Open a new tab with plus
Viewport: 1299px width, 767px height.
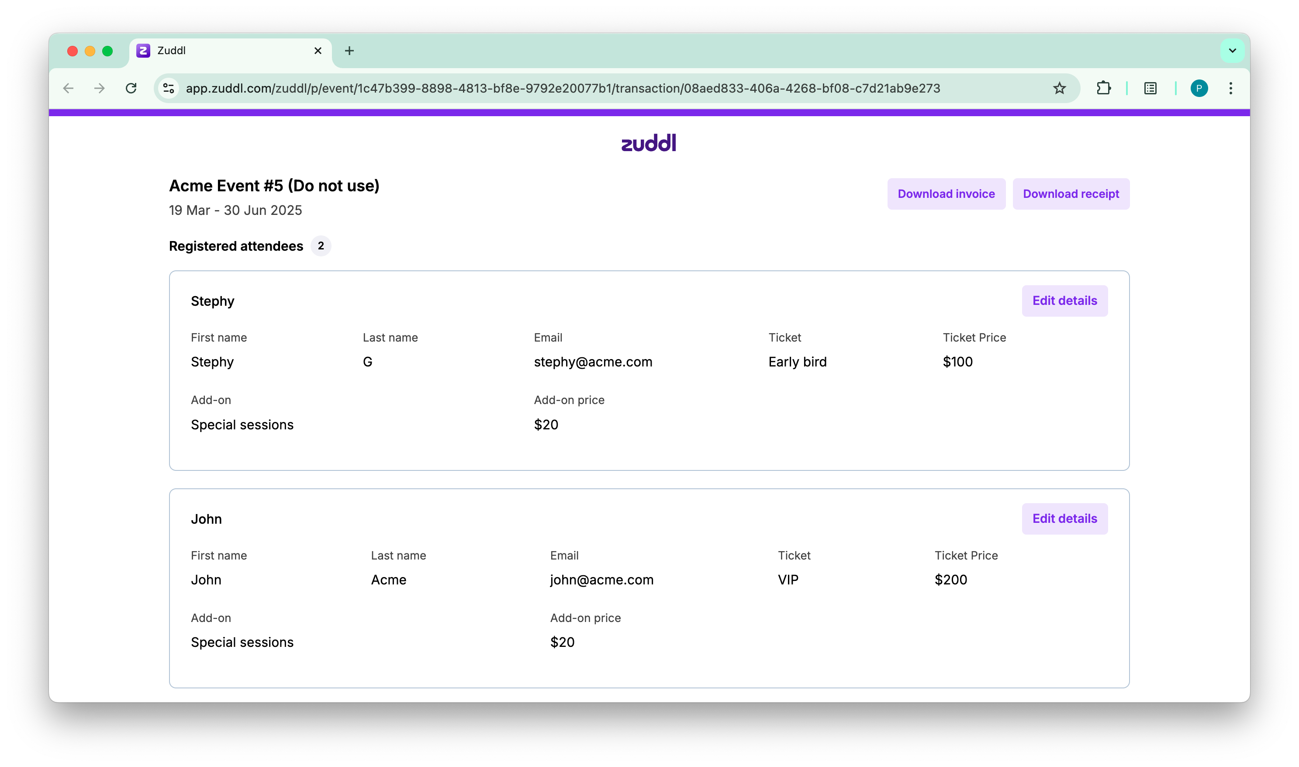click(349, 51)
